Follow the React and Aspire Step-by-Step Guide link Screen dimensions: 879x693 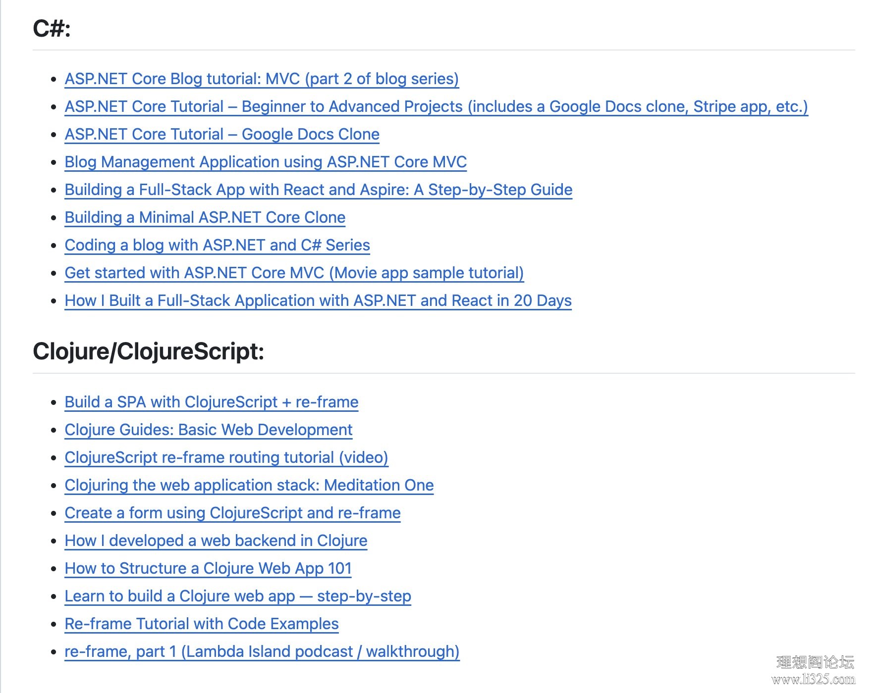[x=318, y=190]
